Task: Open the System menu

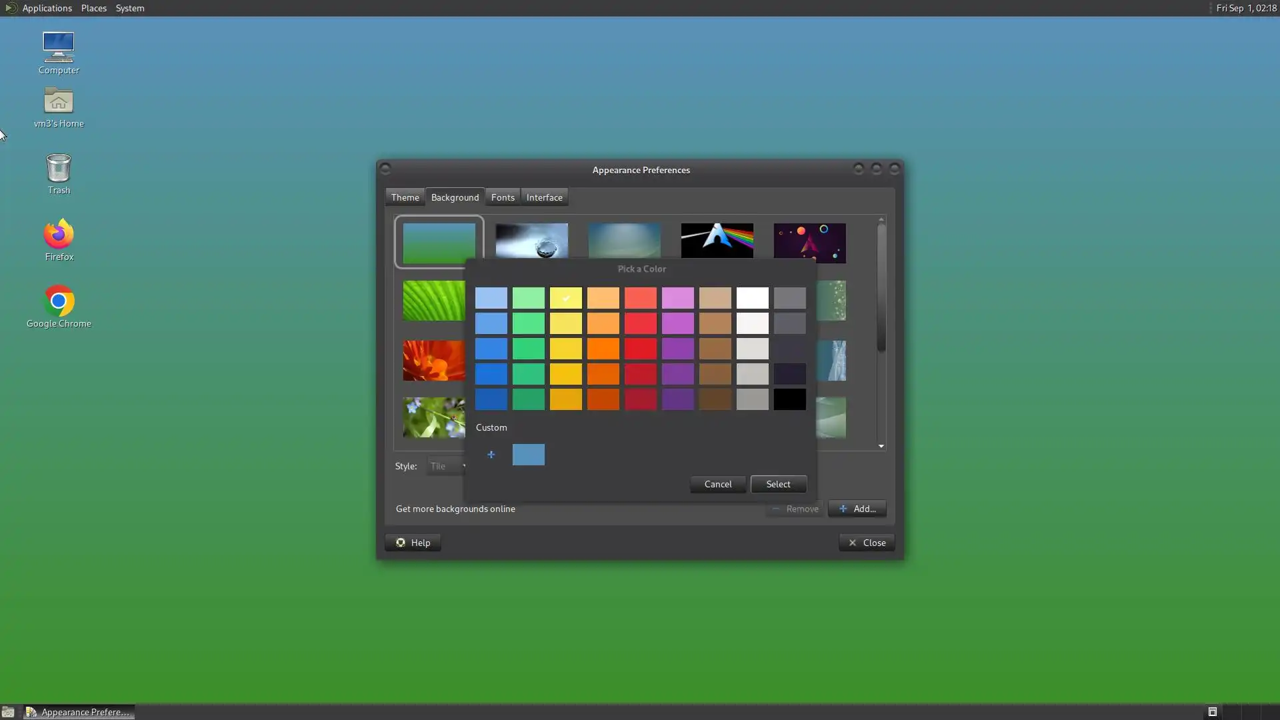Action: click(x=130, y=8)
